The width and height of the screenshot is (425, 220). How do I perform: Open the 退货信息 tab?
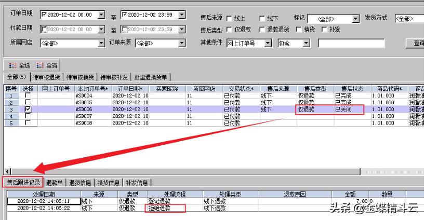coord(80,183)
